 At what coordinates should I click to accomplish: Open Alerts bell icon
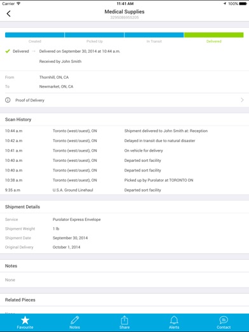click(x=174, y=320)
